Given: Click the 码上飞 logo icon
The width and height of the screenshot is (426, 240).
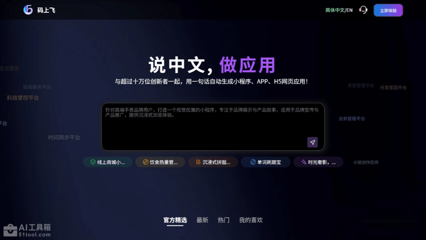Looking at the screenshot, I should pyautogui.click(x=28, y=10).
